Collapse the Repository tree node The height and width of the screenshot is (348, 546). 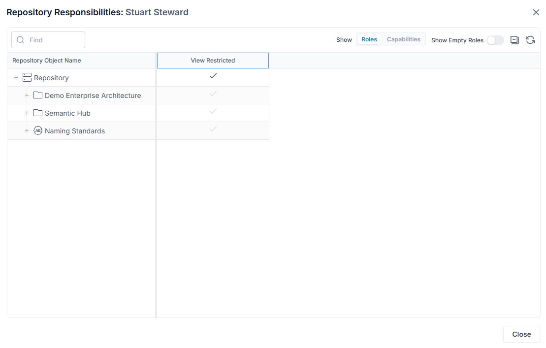(16, 78)
